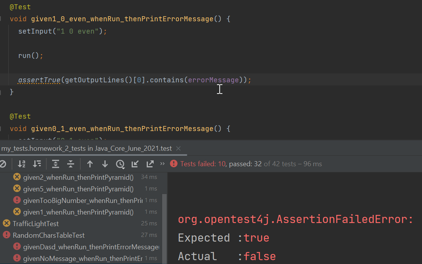Select given5_whenRun_thenPrintPyramid() test
Image resolution: width=422 pixels, height=264 pixels.
[x=78, y=189]
